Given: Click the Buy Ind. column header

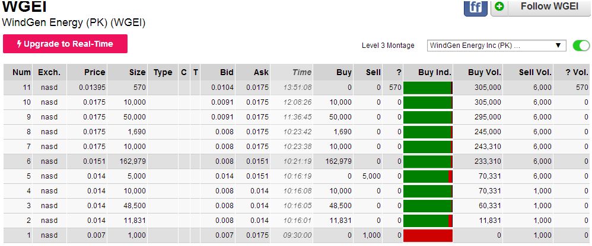Looking at the screenshot, I should pos(428,72).
